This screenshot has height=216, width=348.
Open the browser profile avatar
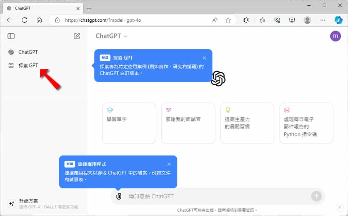tap(307, 20)
